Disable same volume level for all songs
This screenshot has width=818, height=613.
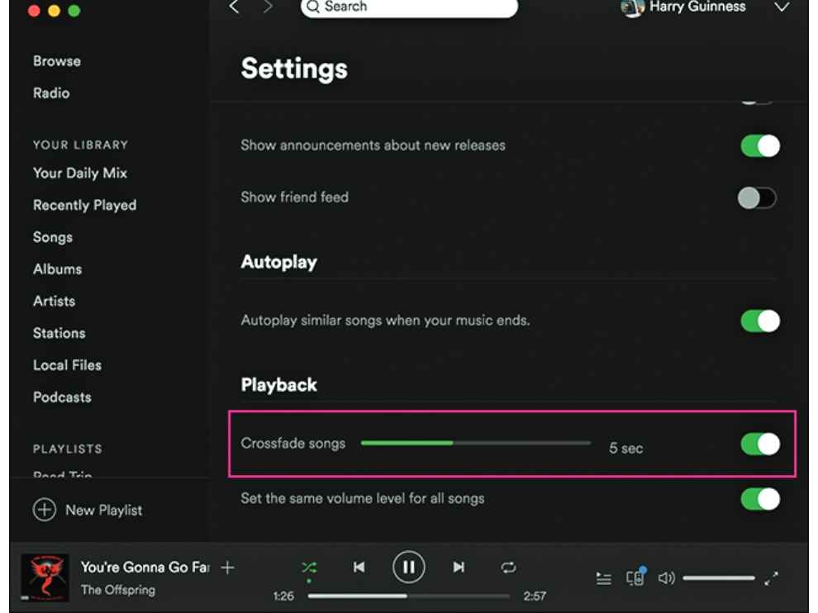coord(760,499)
